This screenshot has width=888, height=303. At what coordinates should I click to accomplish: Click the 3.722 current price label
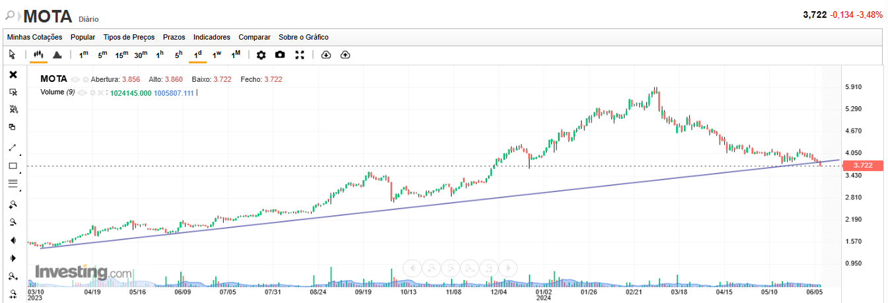click(862, 165)
